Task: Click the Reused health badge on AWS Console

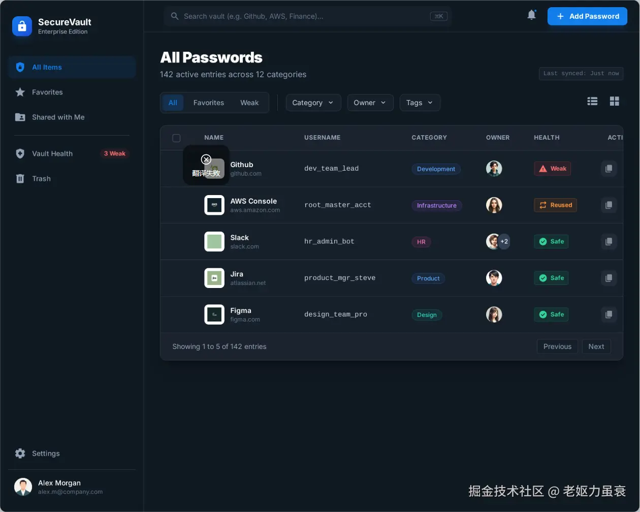Action: click(x=555, y=205)
